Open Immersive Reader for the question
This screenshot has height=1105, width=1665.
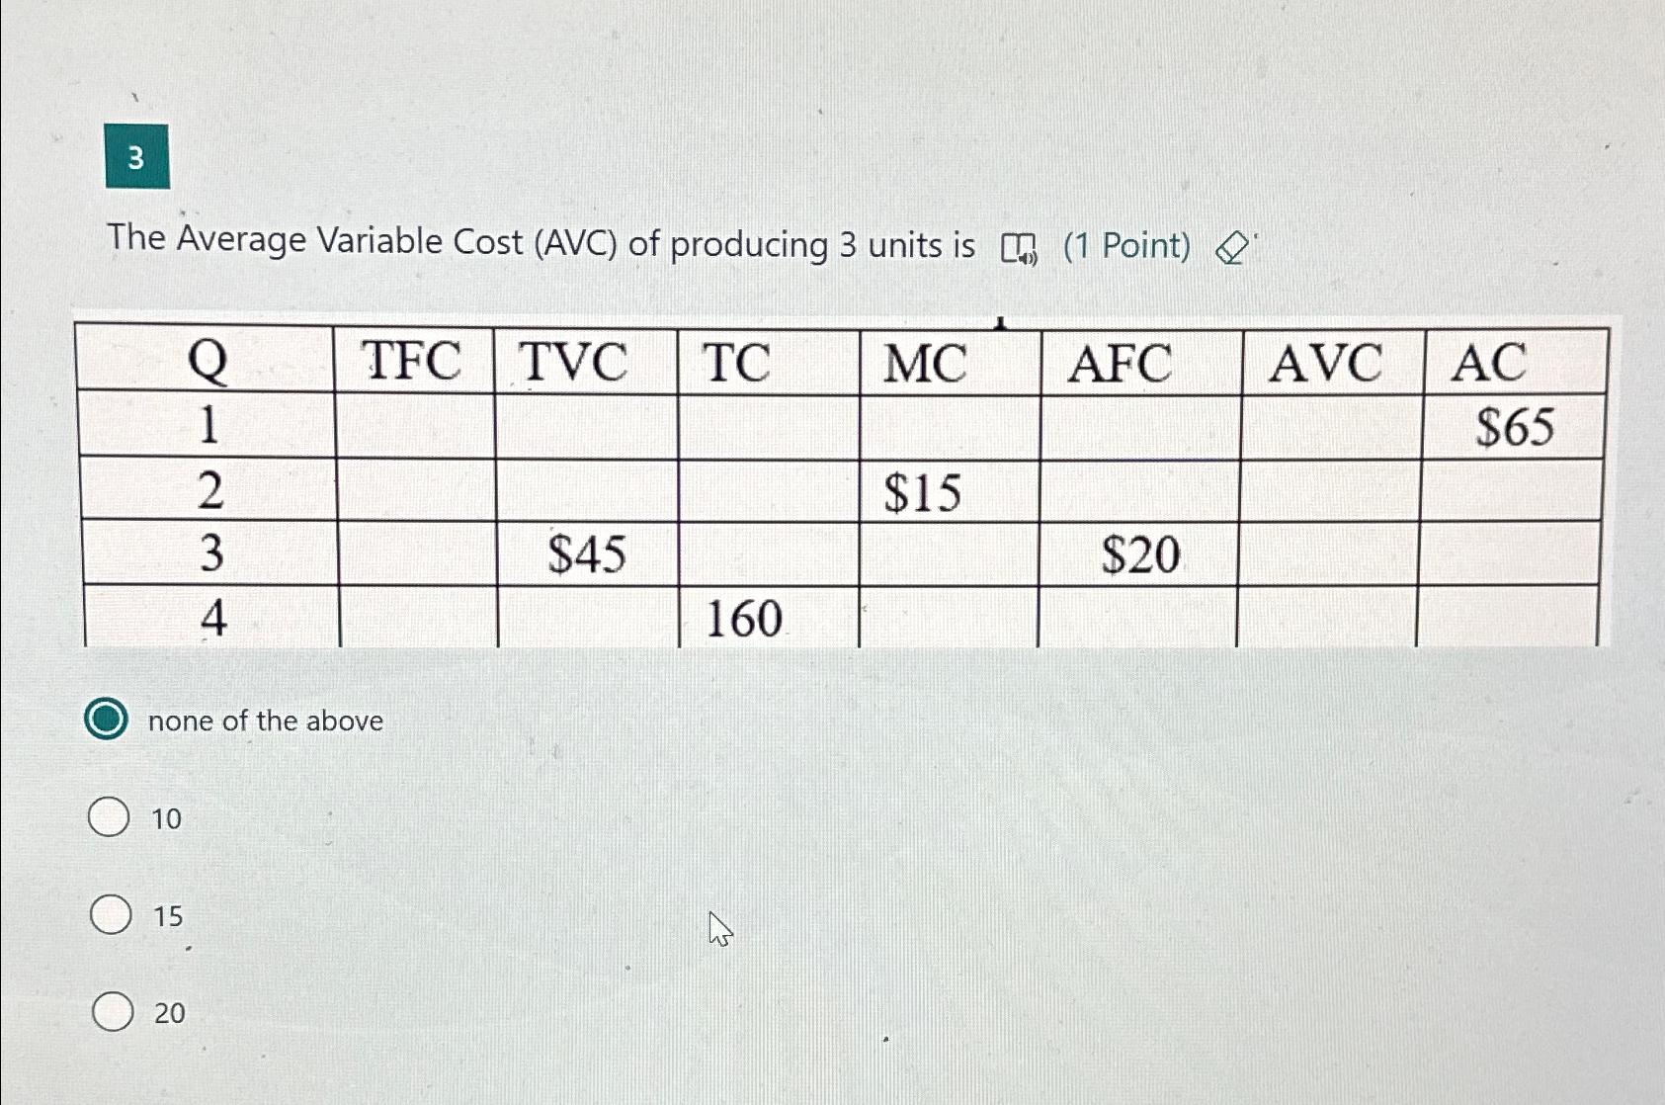1020,247
